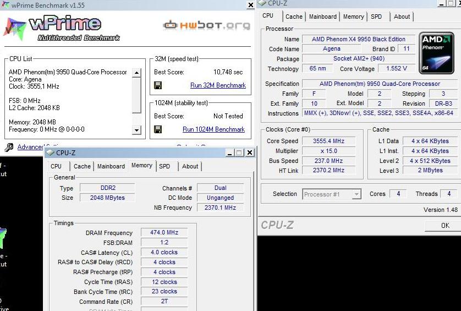Run 1024M Benchmark link
Viewport: 461px width, 311px height.
[214, 129]
